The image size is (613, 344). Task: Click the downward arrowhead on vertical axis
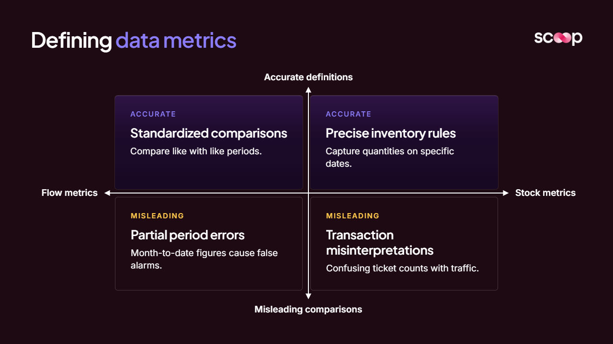[308, 296]
